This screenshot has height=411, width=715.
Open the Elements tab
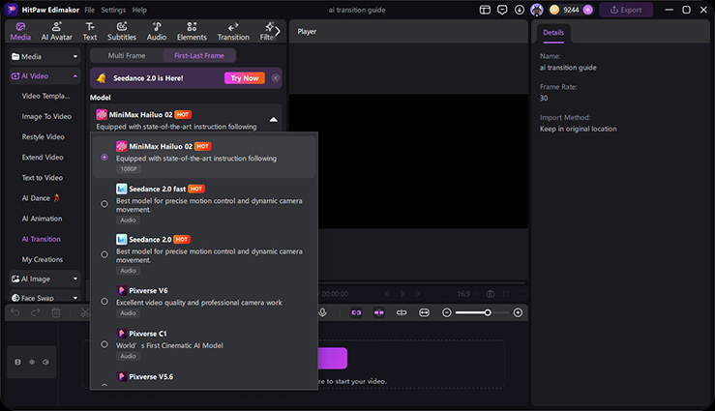pyautogui.click(x=192, y=32)
